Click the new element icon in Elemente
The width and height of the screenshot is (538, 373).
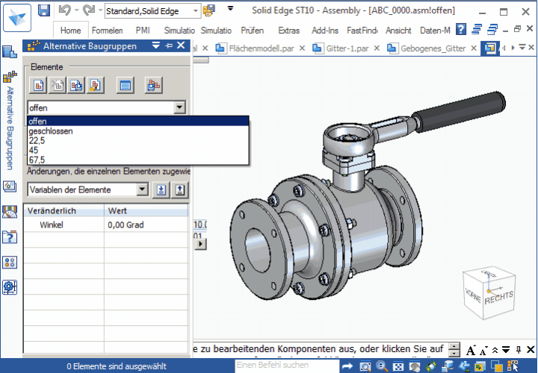coord(38,85)
